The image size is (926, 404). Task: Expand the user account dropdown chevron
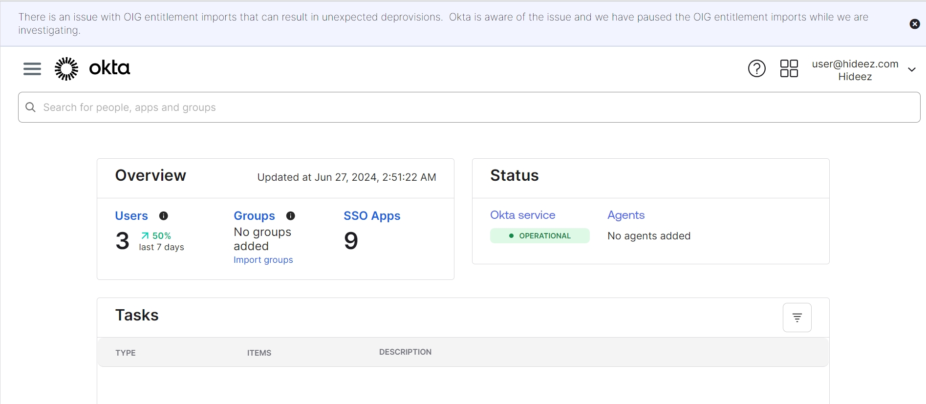pyautogui.click(x=912, y=70)
